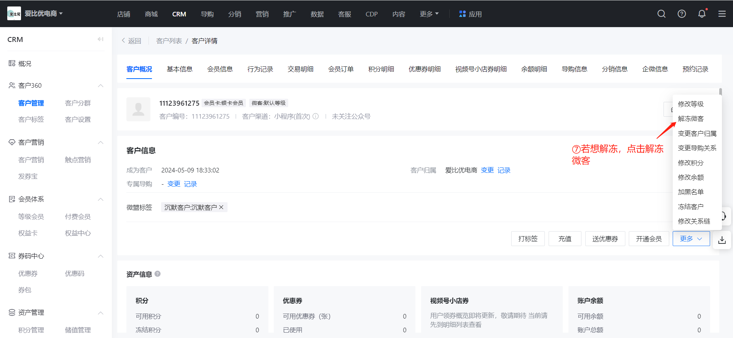Open the 更多 top navigation dropdown
This screenshot has width=733, height=338.
point(429,14)
